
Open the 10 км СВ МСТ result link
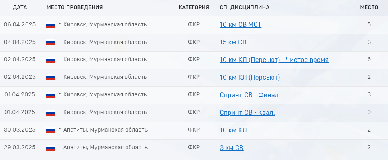click(x=240, y=25)
